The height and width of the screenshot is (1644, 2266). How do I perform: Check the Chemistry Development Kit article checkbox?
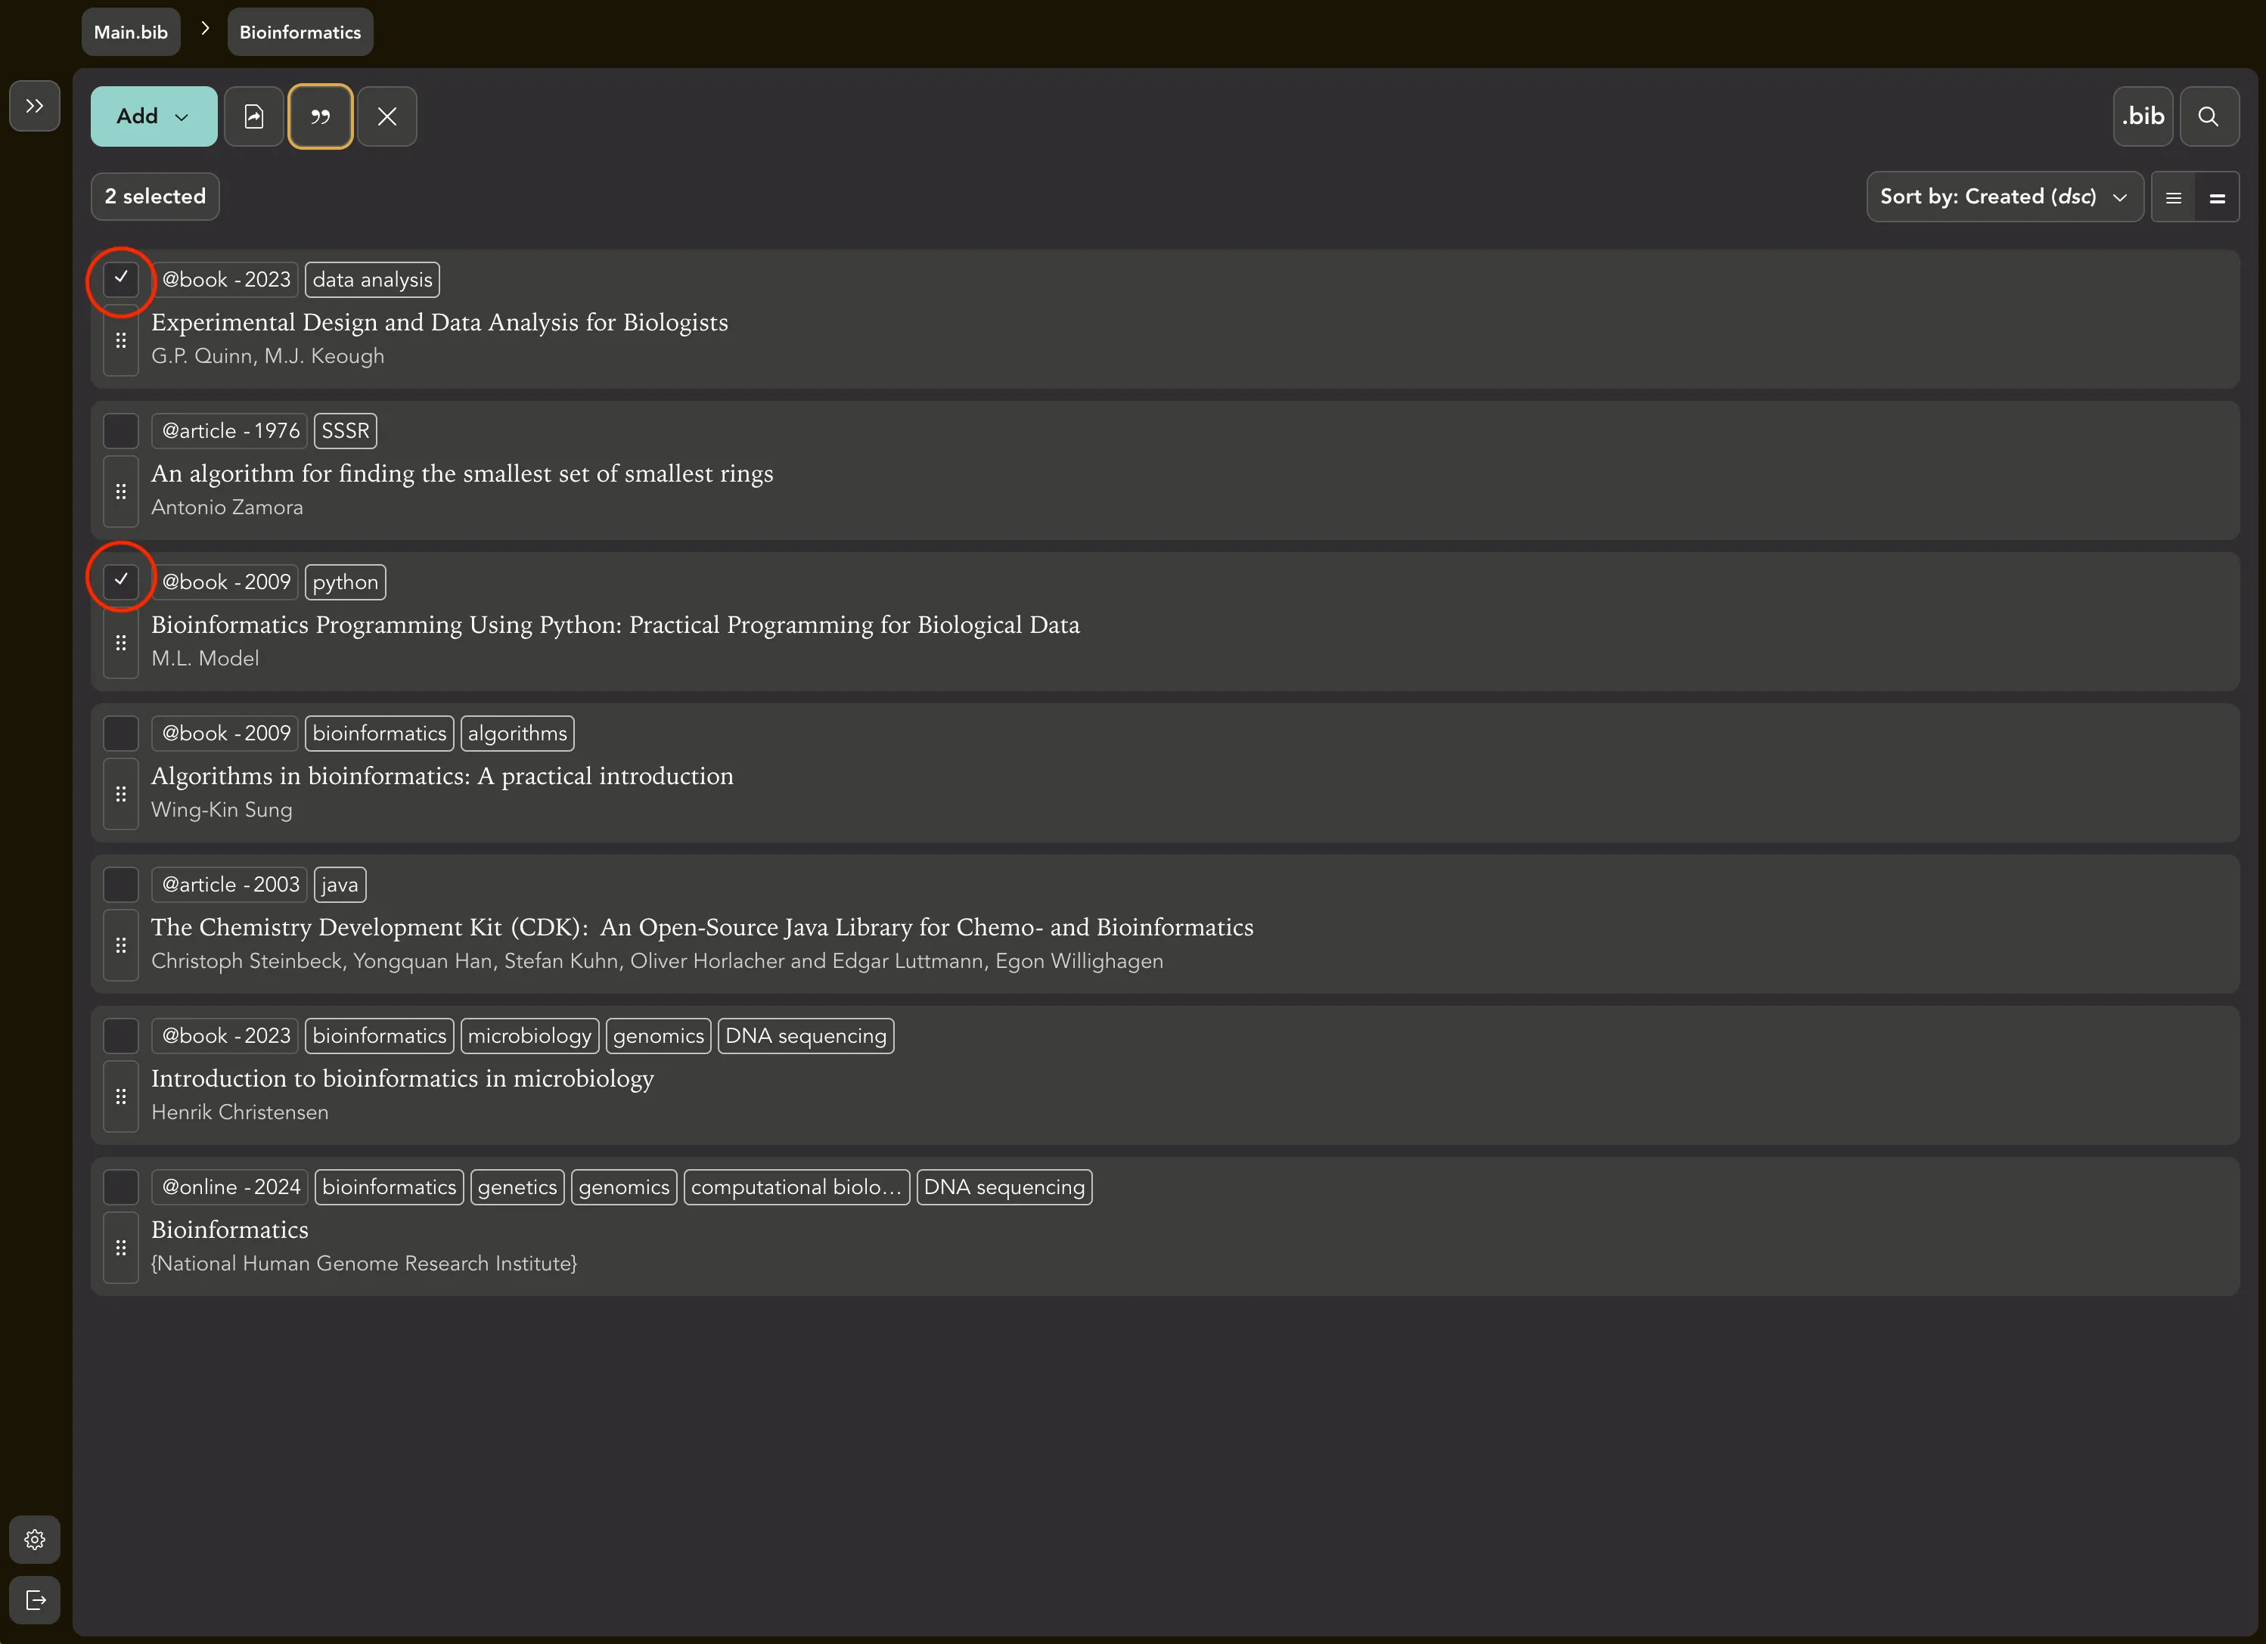[x=121, y=884]
